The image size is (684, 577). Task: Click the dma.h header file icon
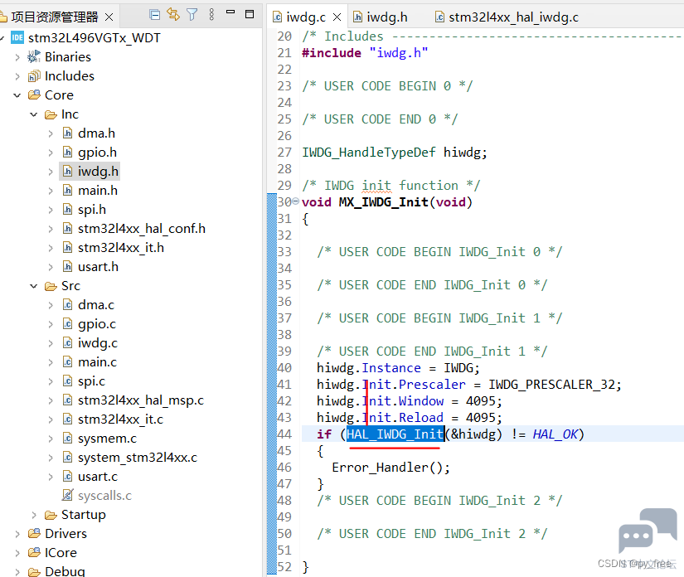click(x=67, y=133)
